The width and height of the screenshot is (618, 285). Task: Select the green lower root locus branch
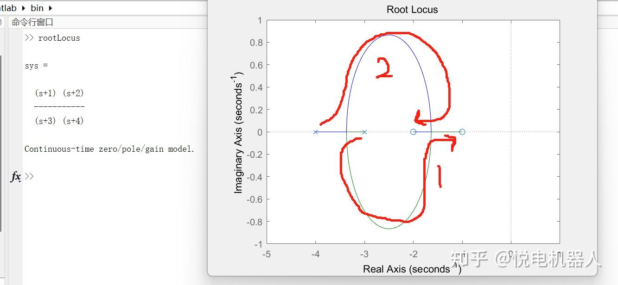pyautogui.click(x=389, y=229)
